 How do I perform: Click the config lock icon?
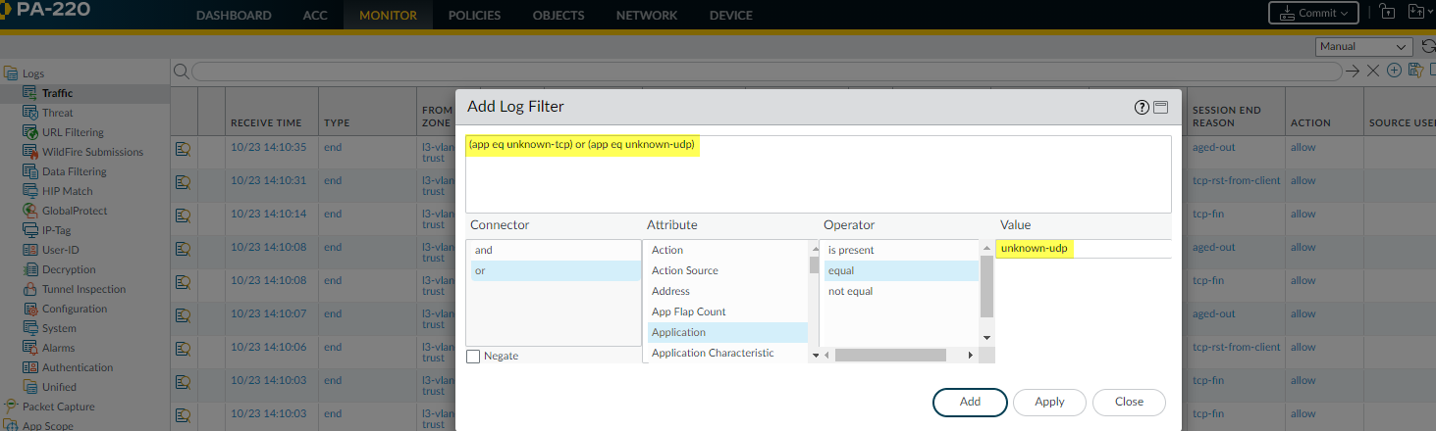[x=1387, y=13]
